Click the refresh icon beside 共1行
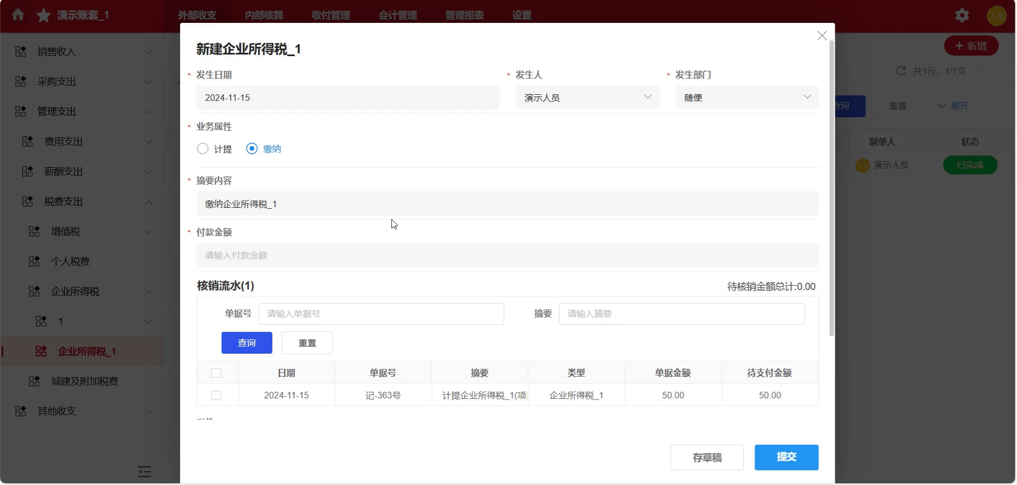 901,71
